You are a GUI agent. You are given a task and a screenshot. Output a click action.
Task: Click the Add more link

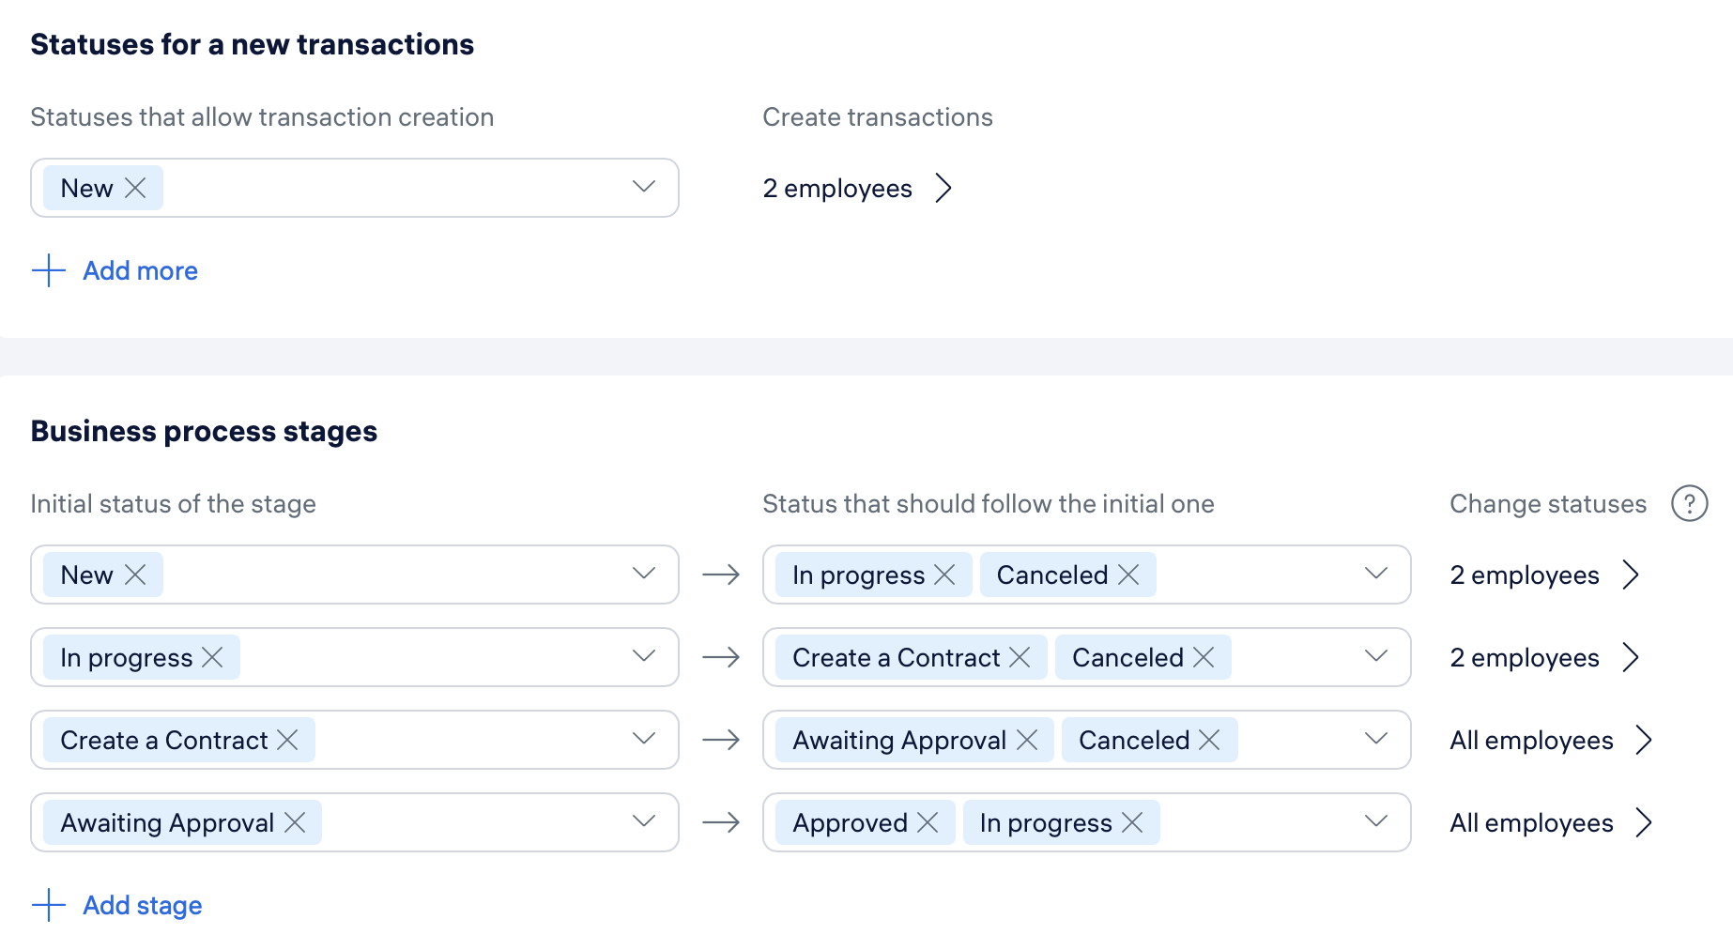[140, 271]
